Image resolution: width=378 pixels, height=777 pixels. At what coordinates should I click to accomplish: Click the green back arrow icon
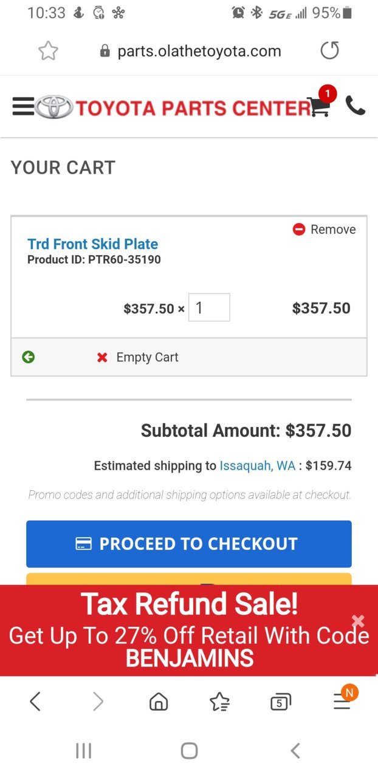(28, 357)
